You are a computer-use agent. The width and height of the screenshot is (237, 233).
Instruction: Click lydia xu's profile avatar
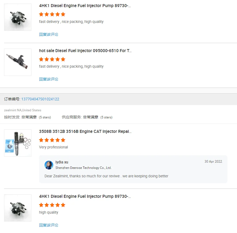pos(49,165)
